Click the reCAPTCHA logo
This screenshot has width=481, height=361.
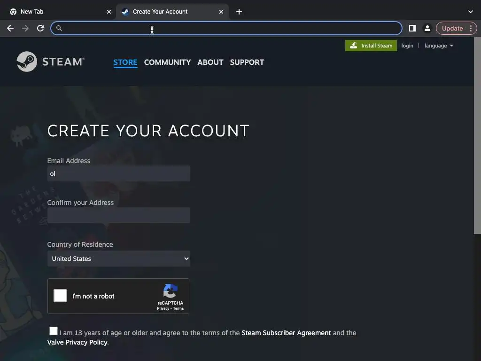point(170,290)
